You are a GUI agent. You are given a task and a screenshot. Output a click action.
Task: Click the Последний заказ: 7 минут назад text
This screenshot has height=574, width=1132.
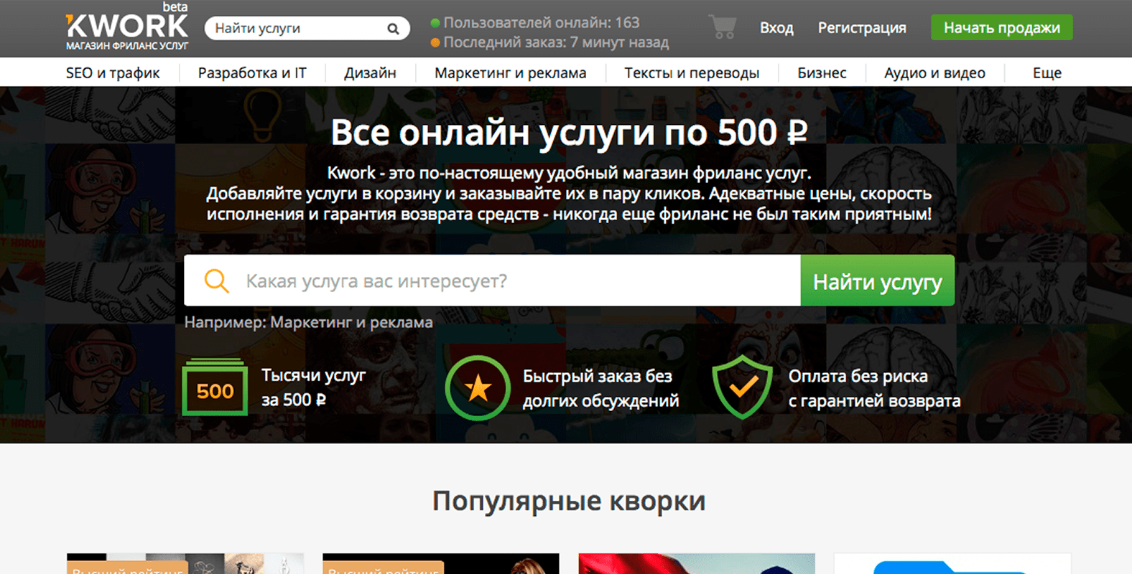pyautogui.click(x=556, y=42)
